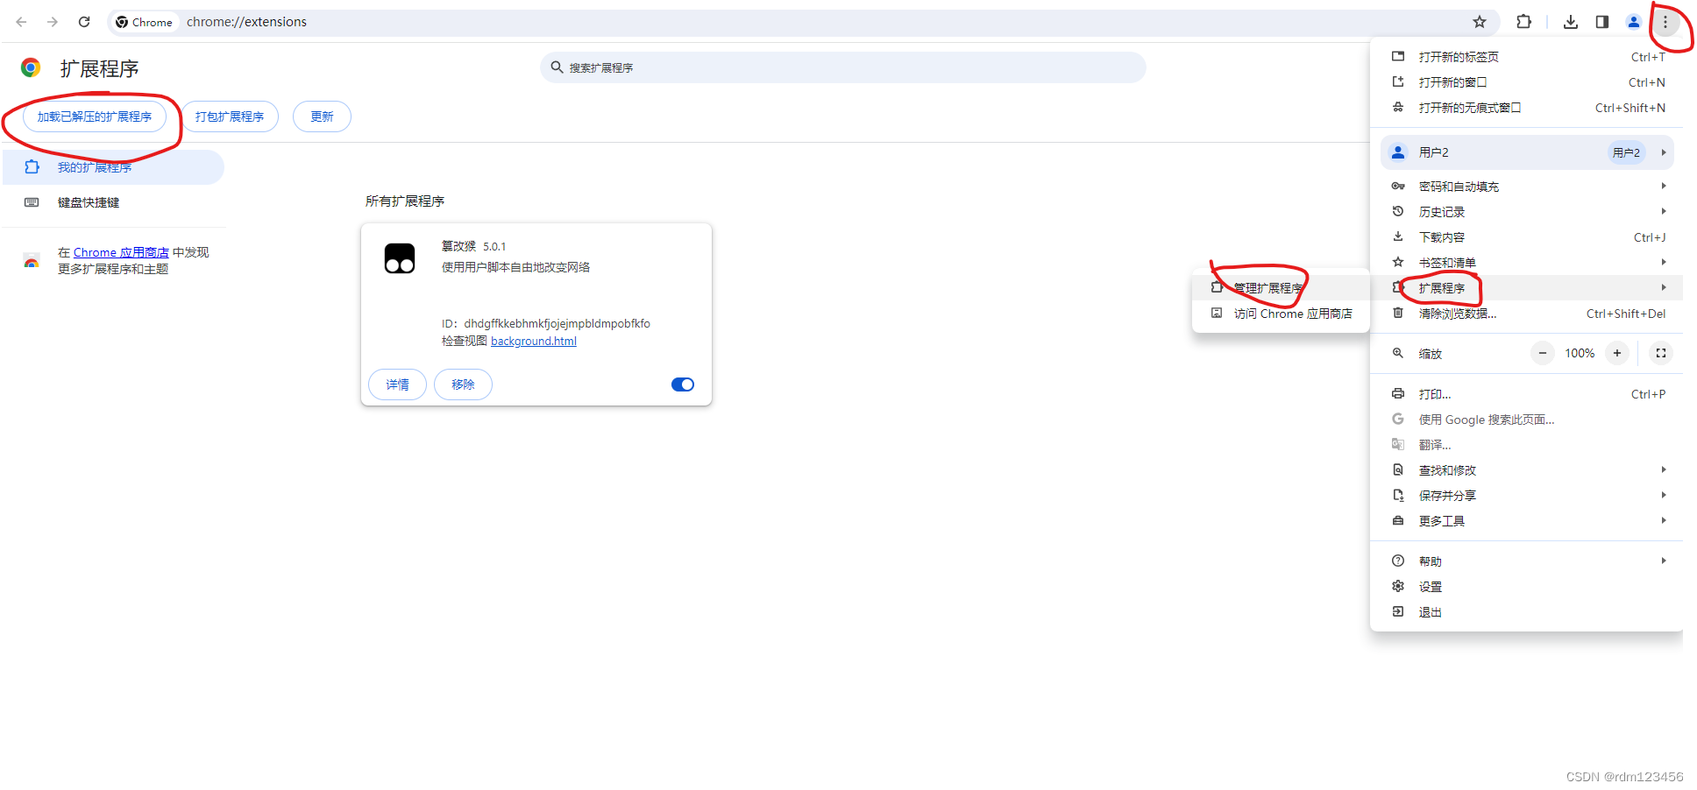Viewport: 1697px width, 790px height.
Task: Click the exit icon beside 退出
Action: tap(1398, 612)
